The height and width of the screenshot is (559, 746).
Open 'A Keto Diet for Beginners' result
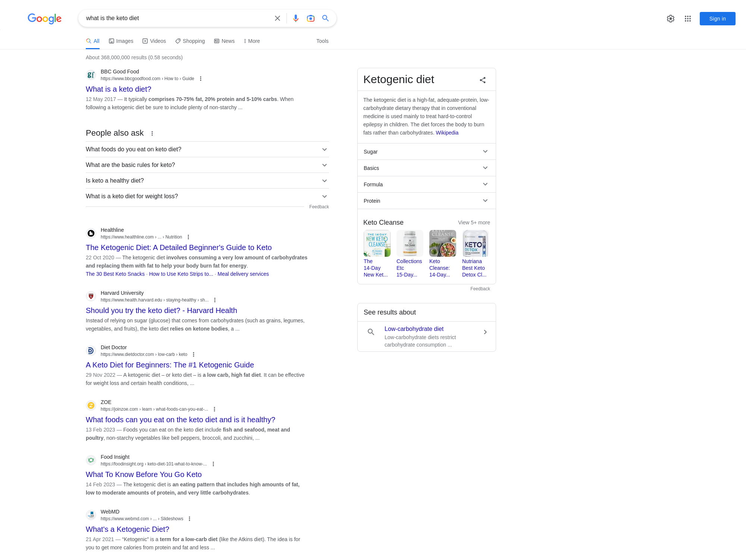[170, 365]
